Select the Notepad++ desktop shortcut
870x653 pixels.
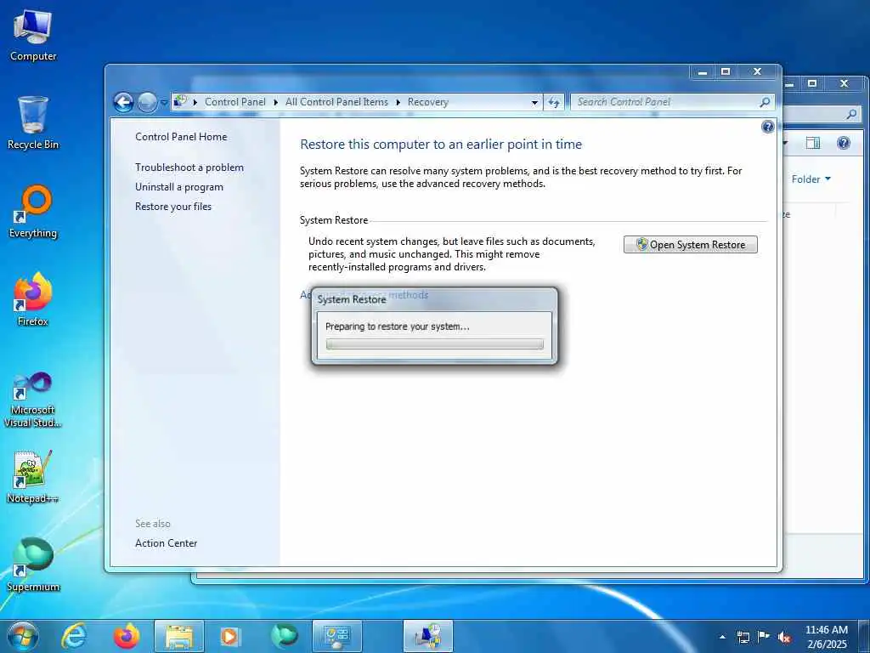33,477
